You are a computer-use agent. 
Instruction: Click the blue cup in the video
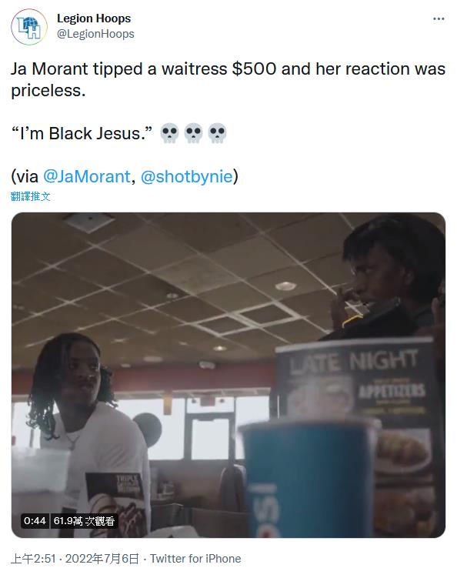coord(308,479)
